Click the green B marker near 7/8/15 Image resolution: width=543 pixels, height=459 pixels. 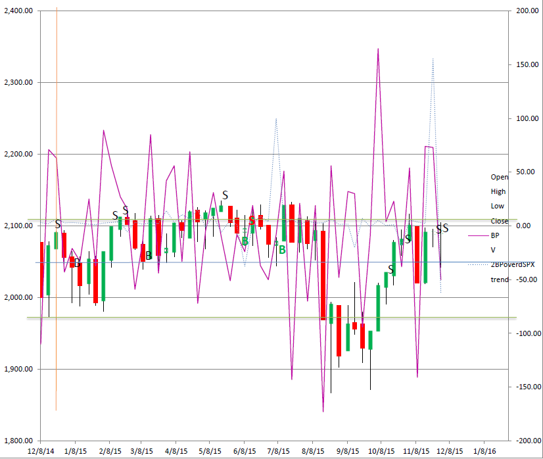pos(281,249)
